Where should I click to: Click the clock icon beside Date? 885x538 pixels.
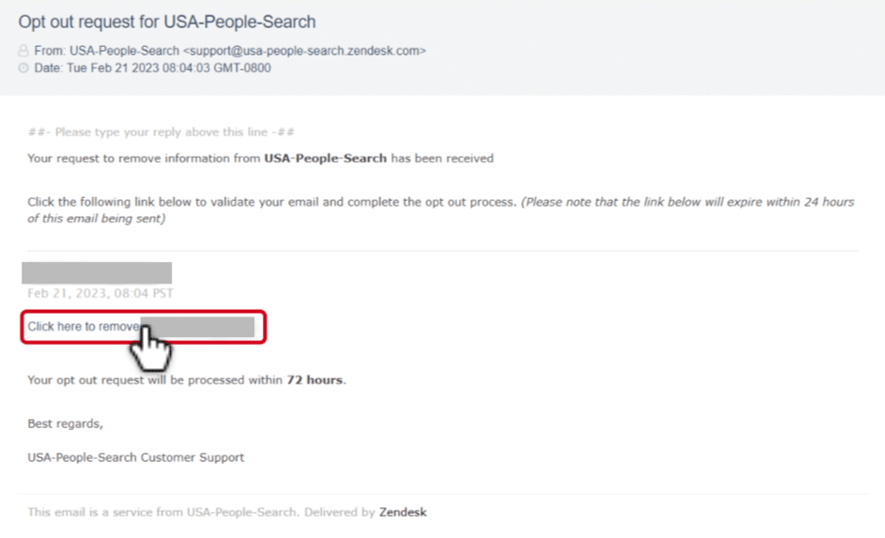pos(23,69)
